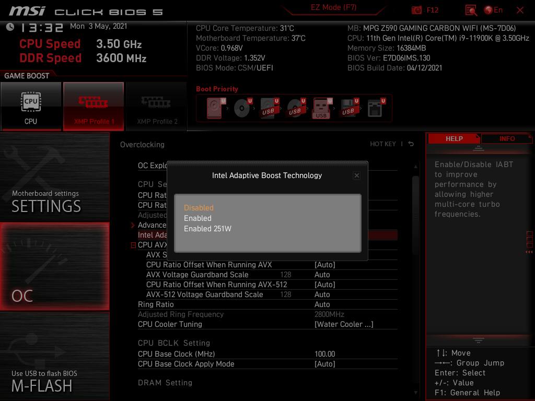Click the DRAM Setting header
The image size is (535, 401).
(165, 383)
